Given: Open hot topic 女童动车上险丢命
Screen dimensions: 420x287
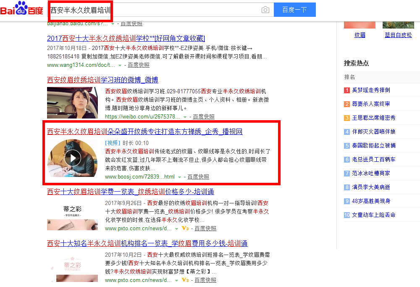Looking at the screenshot, I should coord(374,215).
